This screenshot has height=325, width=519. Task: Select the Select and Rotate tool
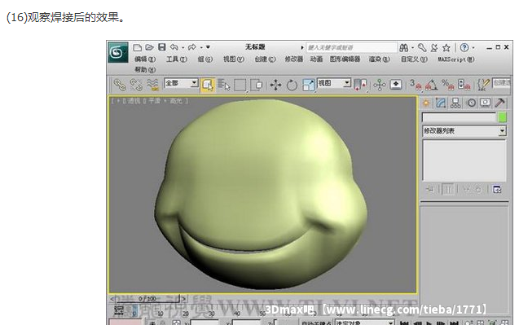click(292, 85)
